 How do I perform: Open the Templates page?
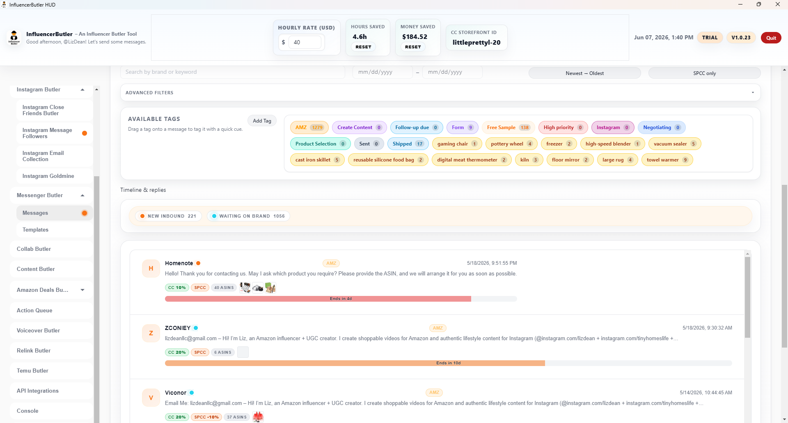tap(55, 230)
